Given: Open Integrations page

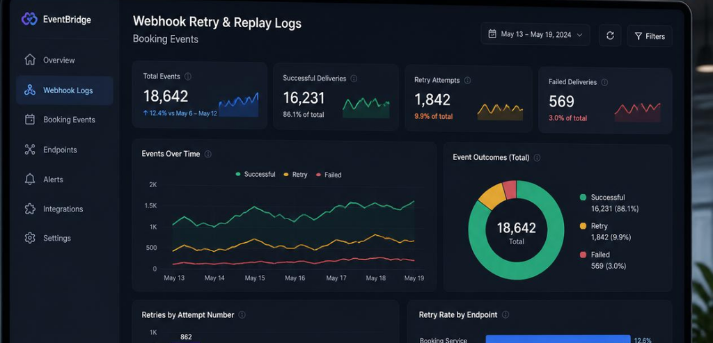Looking at the screenshot, I should coord(63,209).
